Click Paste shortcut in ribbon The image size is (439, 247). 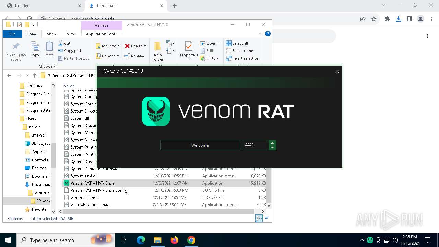click(74, 58)
